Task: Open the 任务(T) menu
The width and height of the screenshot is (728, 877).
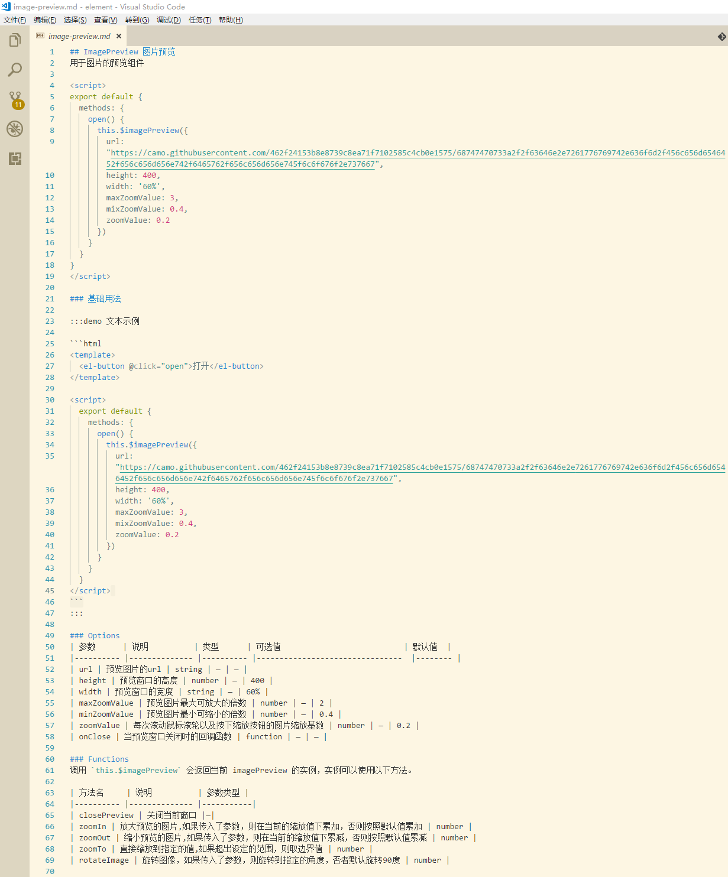Action: tap(200, 20)
